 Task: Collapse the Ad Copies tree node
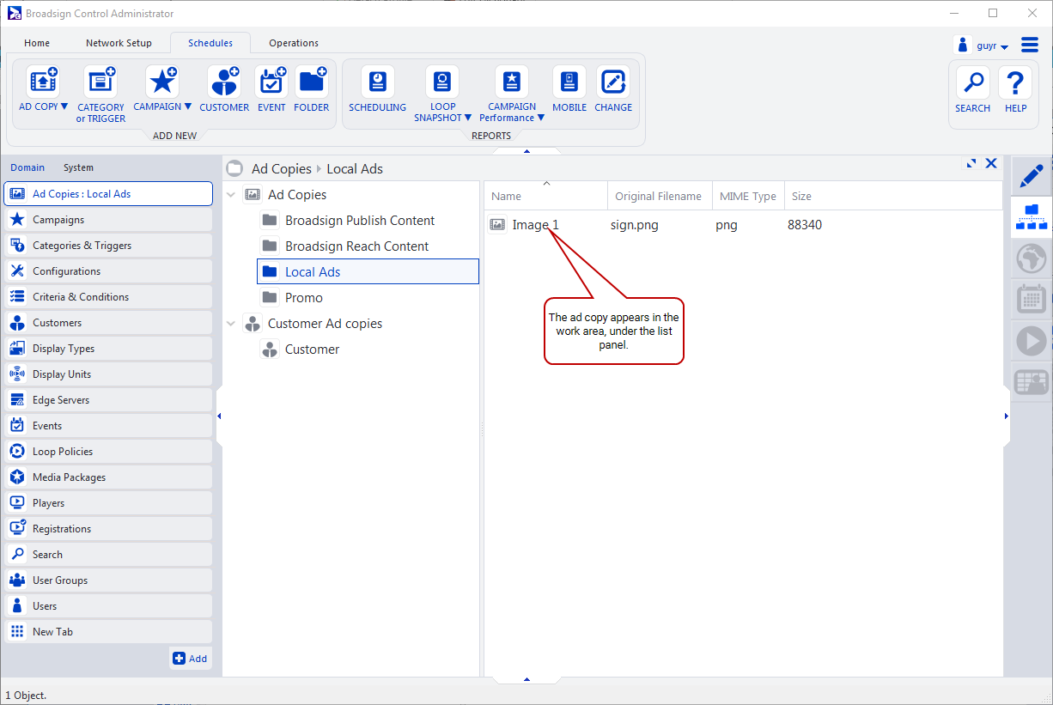[x=231, y=195]
